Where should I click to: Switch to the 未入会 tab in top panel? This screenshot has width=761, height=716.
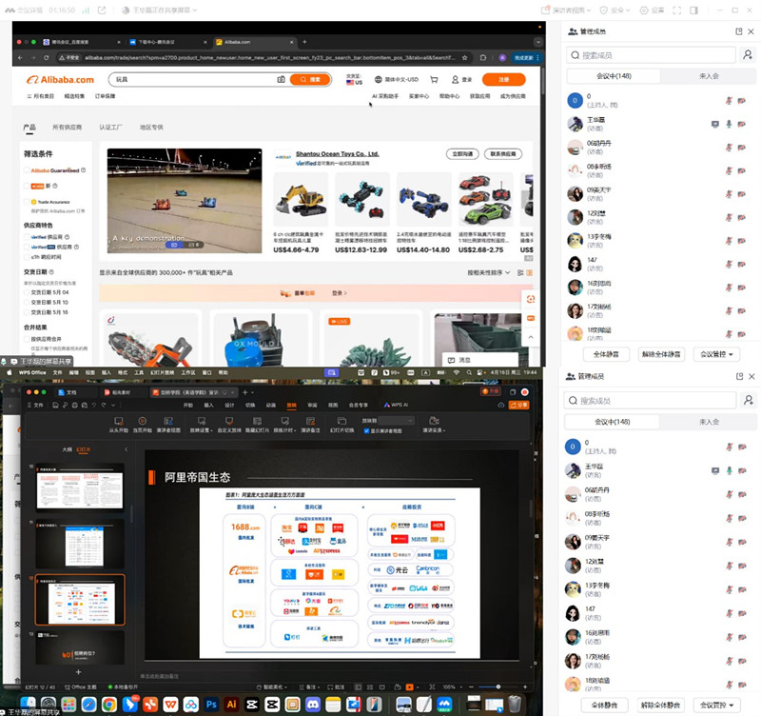708,76
